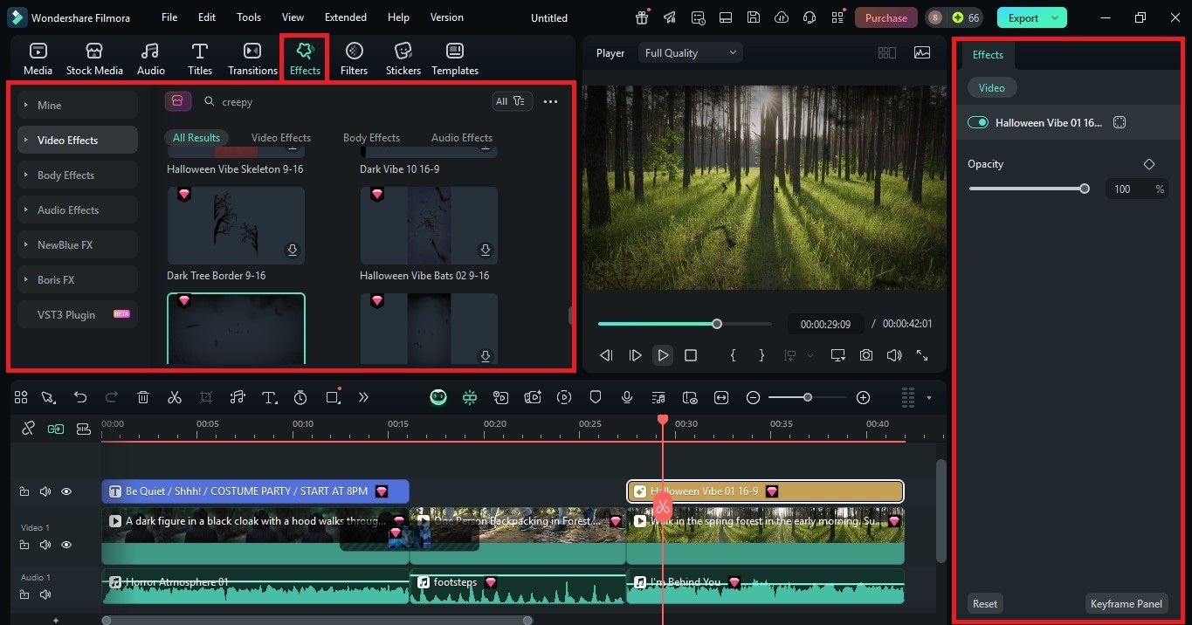Viewport: 1192px width, 625px height.
Task: Add an Opacity keyframe diamond
Action: [x=1149, y=164]
